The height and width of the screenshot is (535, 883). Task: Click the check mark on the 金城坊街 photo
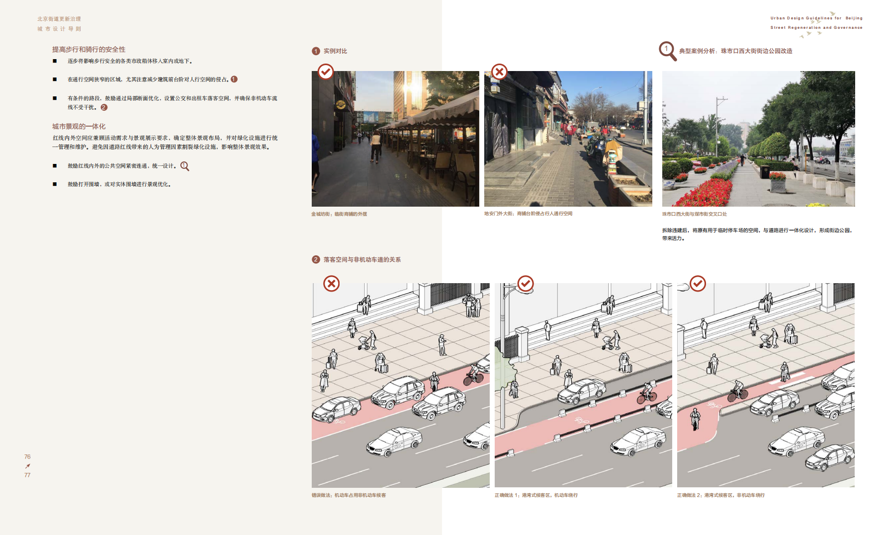(x=326, y=72)
